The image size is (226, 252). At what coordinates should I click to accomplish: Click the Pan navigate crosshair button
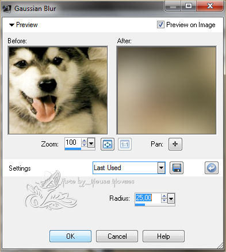(175, 144)
